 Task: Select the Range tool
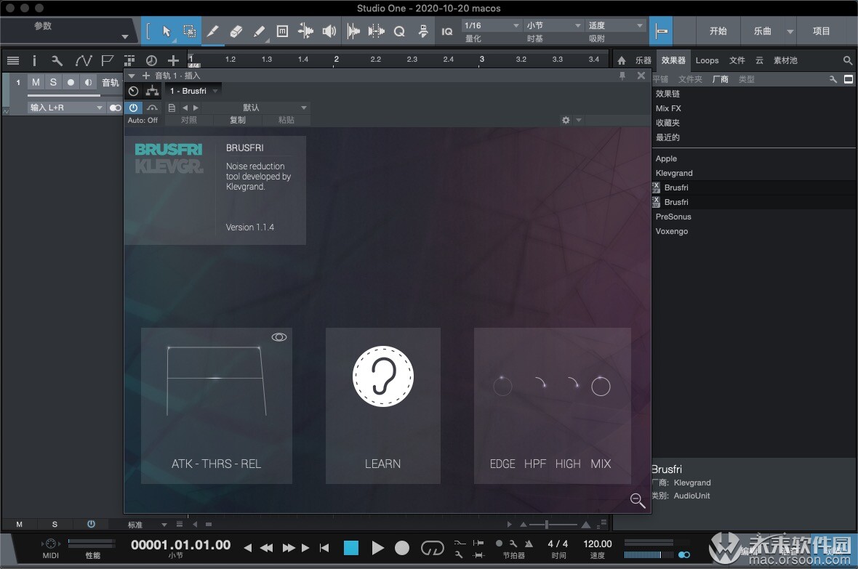pyautogui.click(x=189, y=31)
